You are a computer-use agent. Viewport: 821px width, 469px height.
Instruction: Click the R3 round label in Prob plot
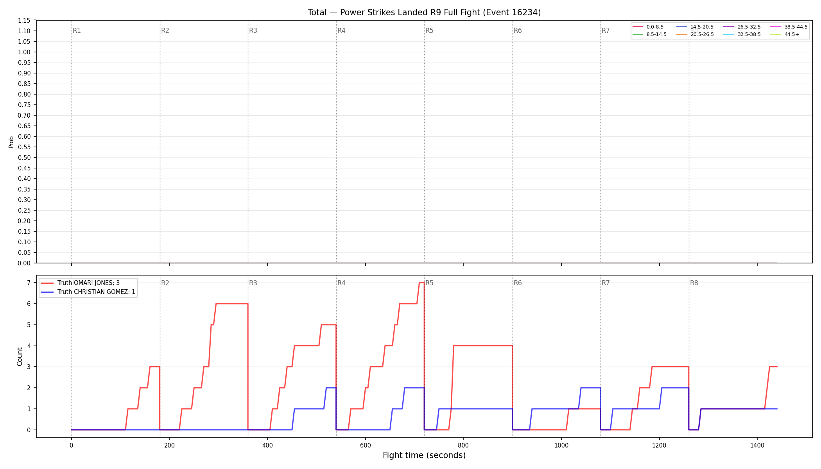pos(253,30)
